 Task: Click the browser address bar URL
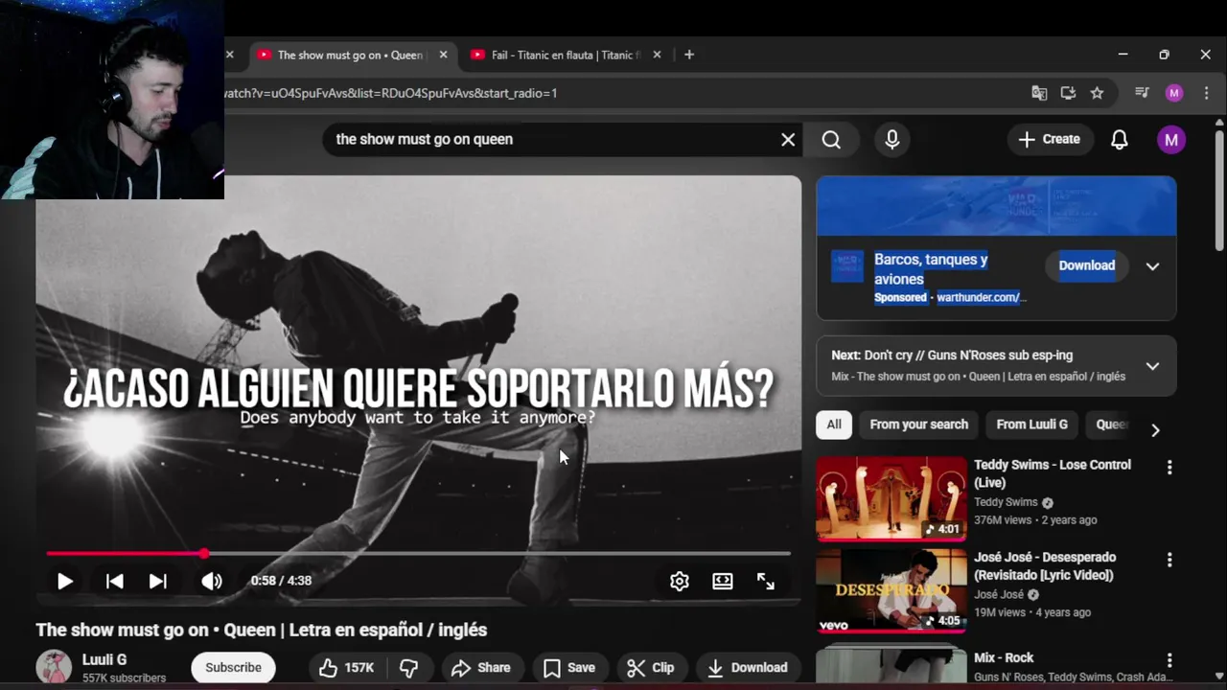coord(391,93)
